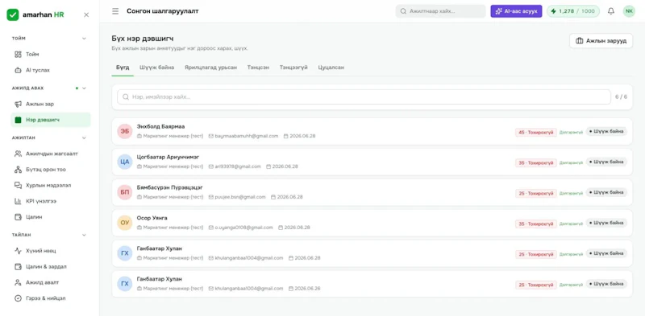Select the Бүгд tab
Screen dimensions: 645x316
[x=123, y=68]
